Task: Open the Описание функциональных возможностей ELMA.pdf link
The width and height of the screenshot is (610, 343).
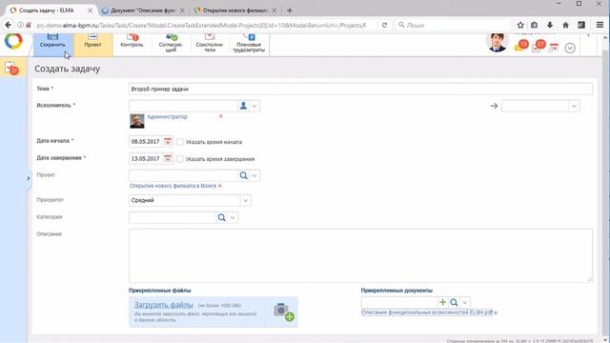Action: 427,313
